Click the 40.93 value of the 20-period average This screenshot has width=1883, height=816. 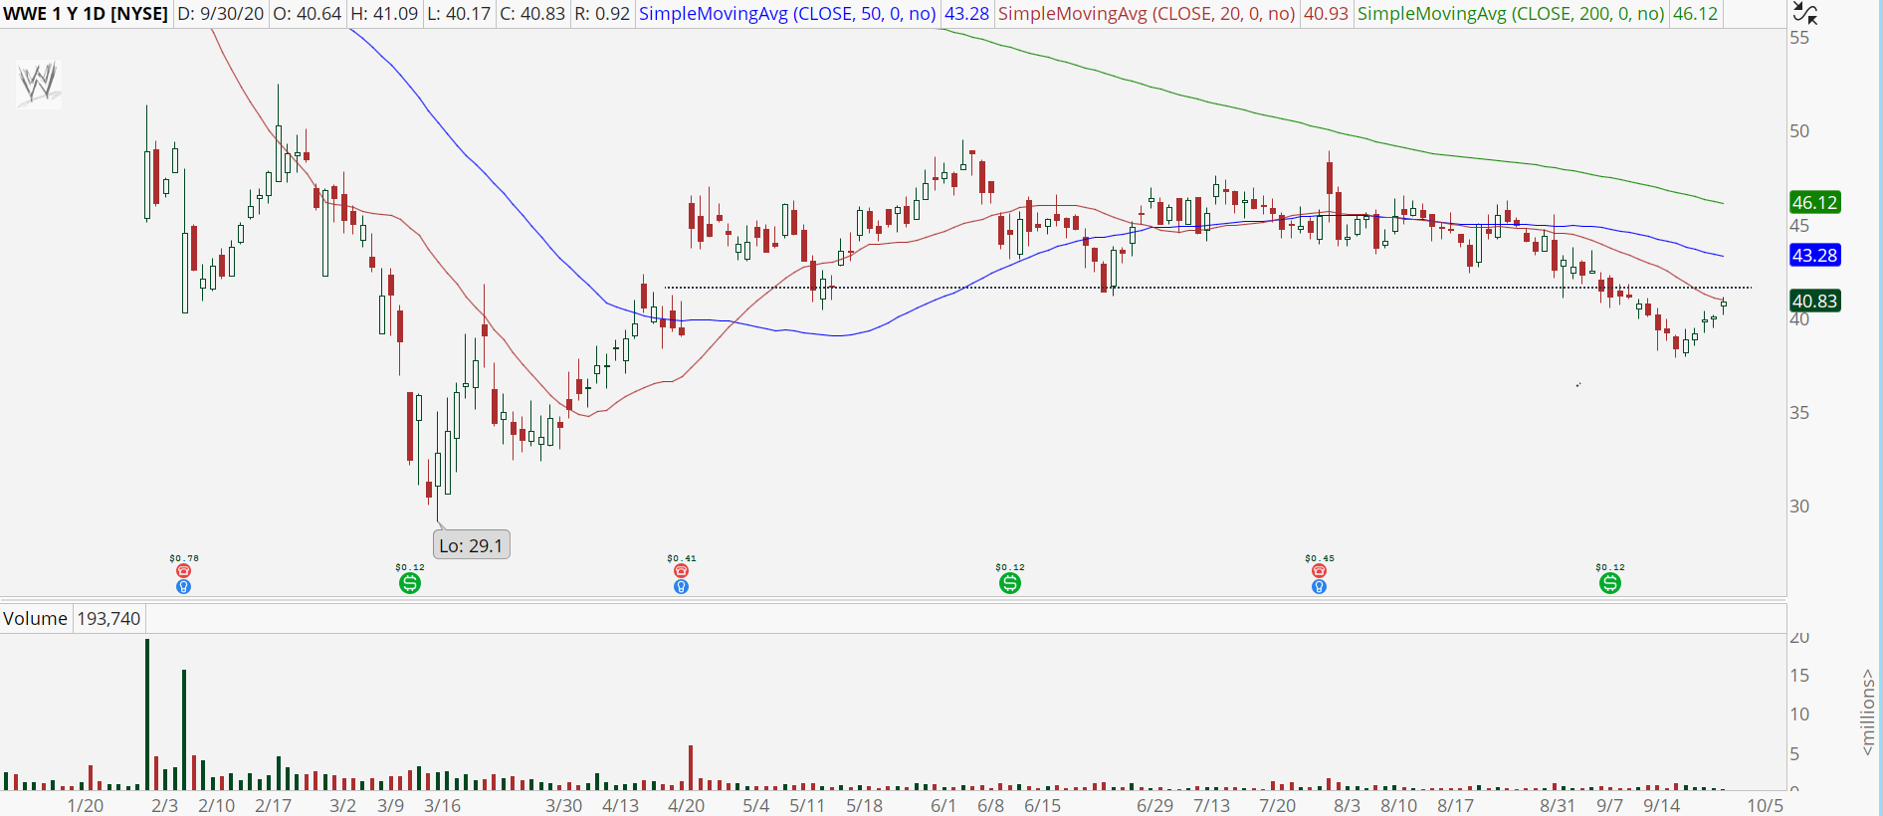[x=1327, y=14]
